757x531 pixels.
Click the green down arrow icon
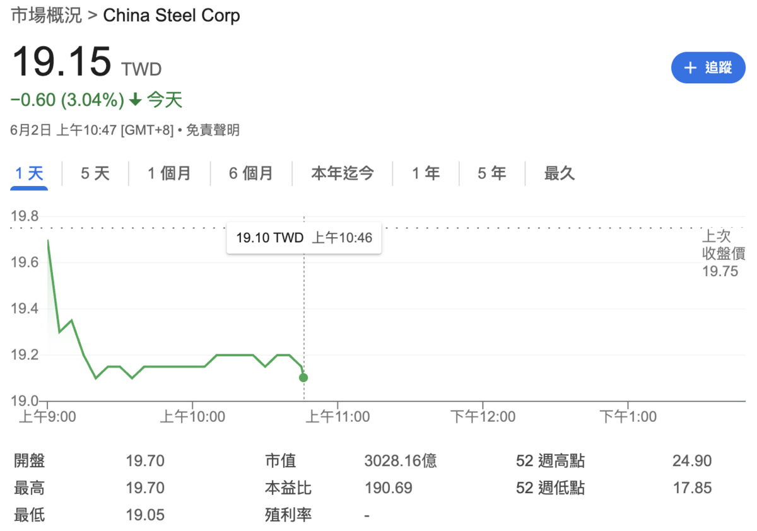[135, 100]
